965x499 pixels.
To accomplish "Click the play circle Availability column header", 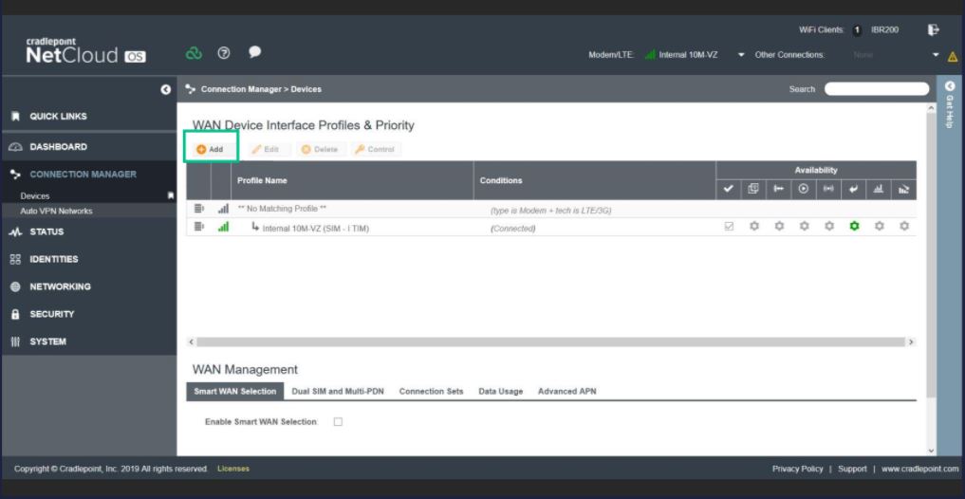I will [x=804, y=190].
